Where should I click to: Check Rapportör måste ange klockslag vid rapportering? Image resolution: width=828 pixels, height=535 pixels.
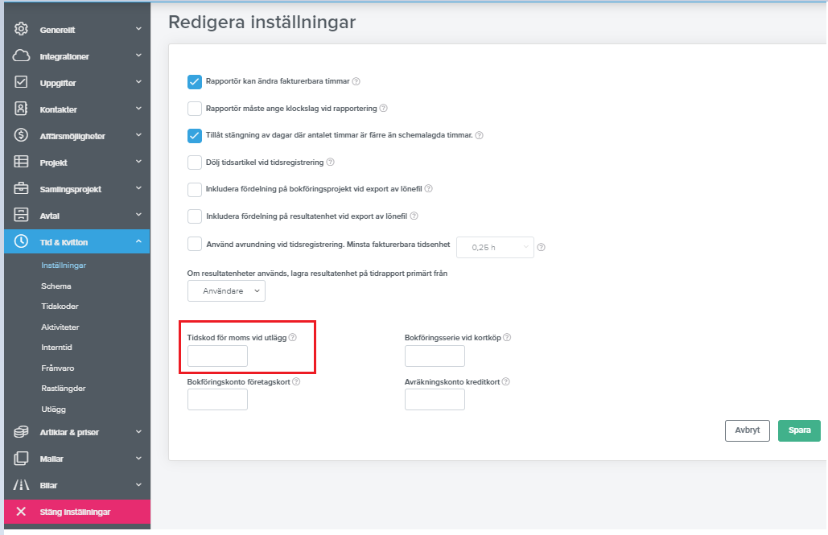click(195, 109)
